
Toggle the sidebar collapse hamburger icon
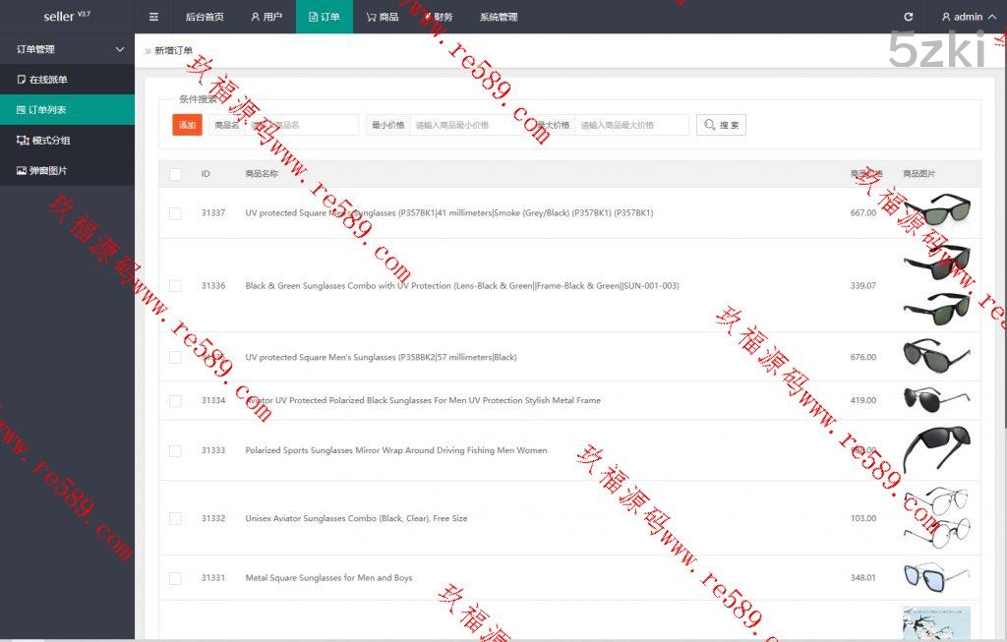(x=153, y=17)
